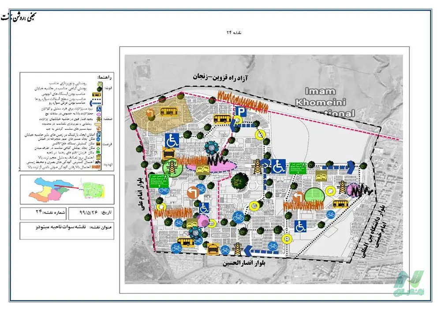Select the green road sign near Imam Ali boulevard
This screenshot has width=441, height=311.
[x=159, y=181]
